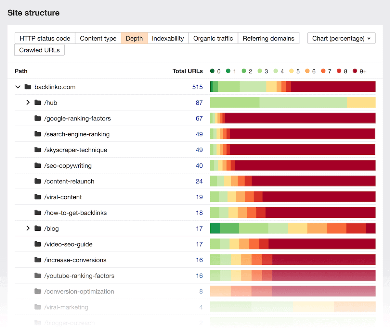Click the /hub folder icon
The image size is (390, 332).
click(38, 103)
